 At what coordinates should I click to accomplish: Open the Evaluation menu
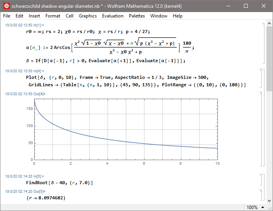tap(113, 16)
